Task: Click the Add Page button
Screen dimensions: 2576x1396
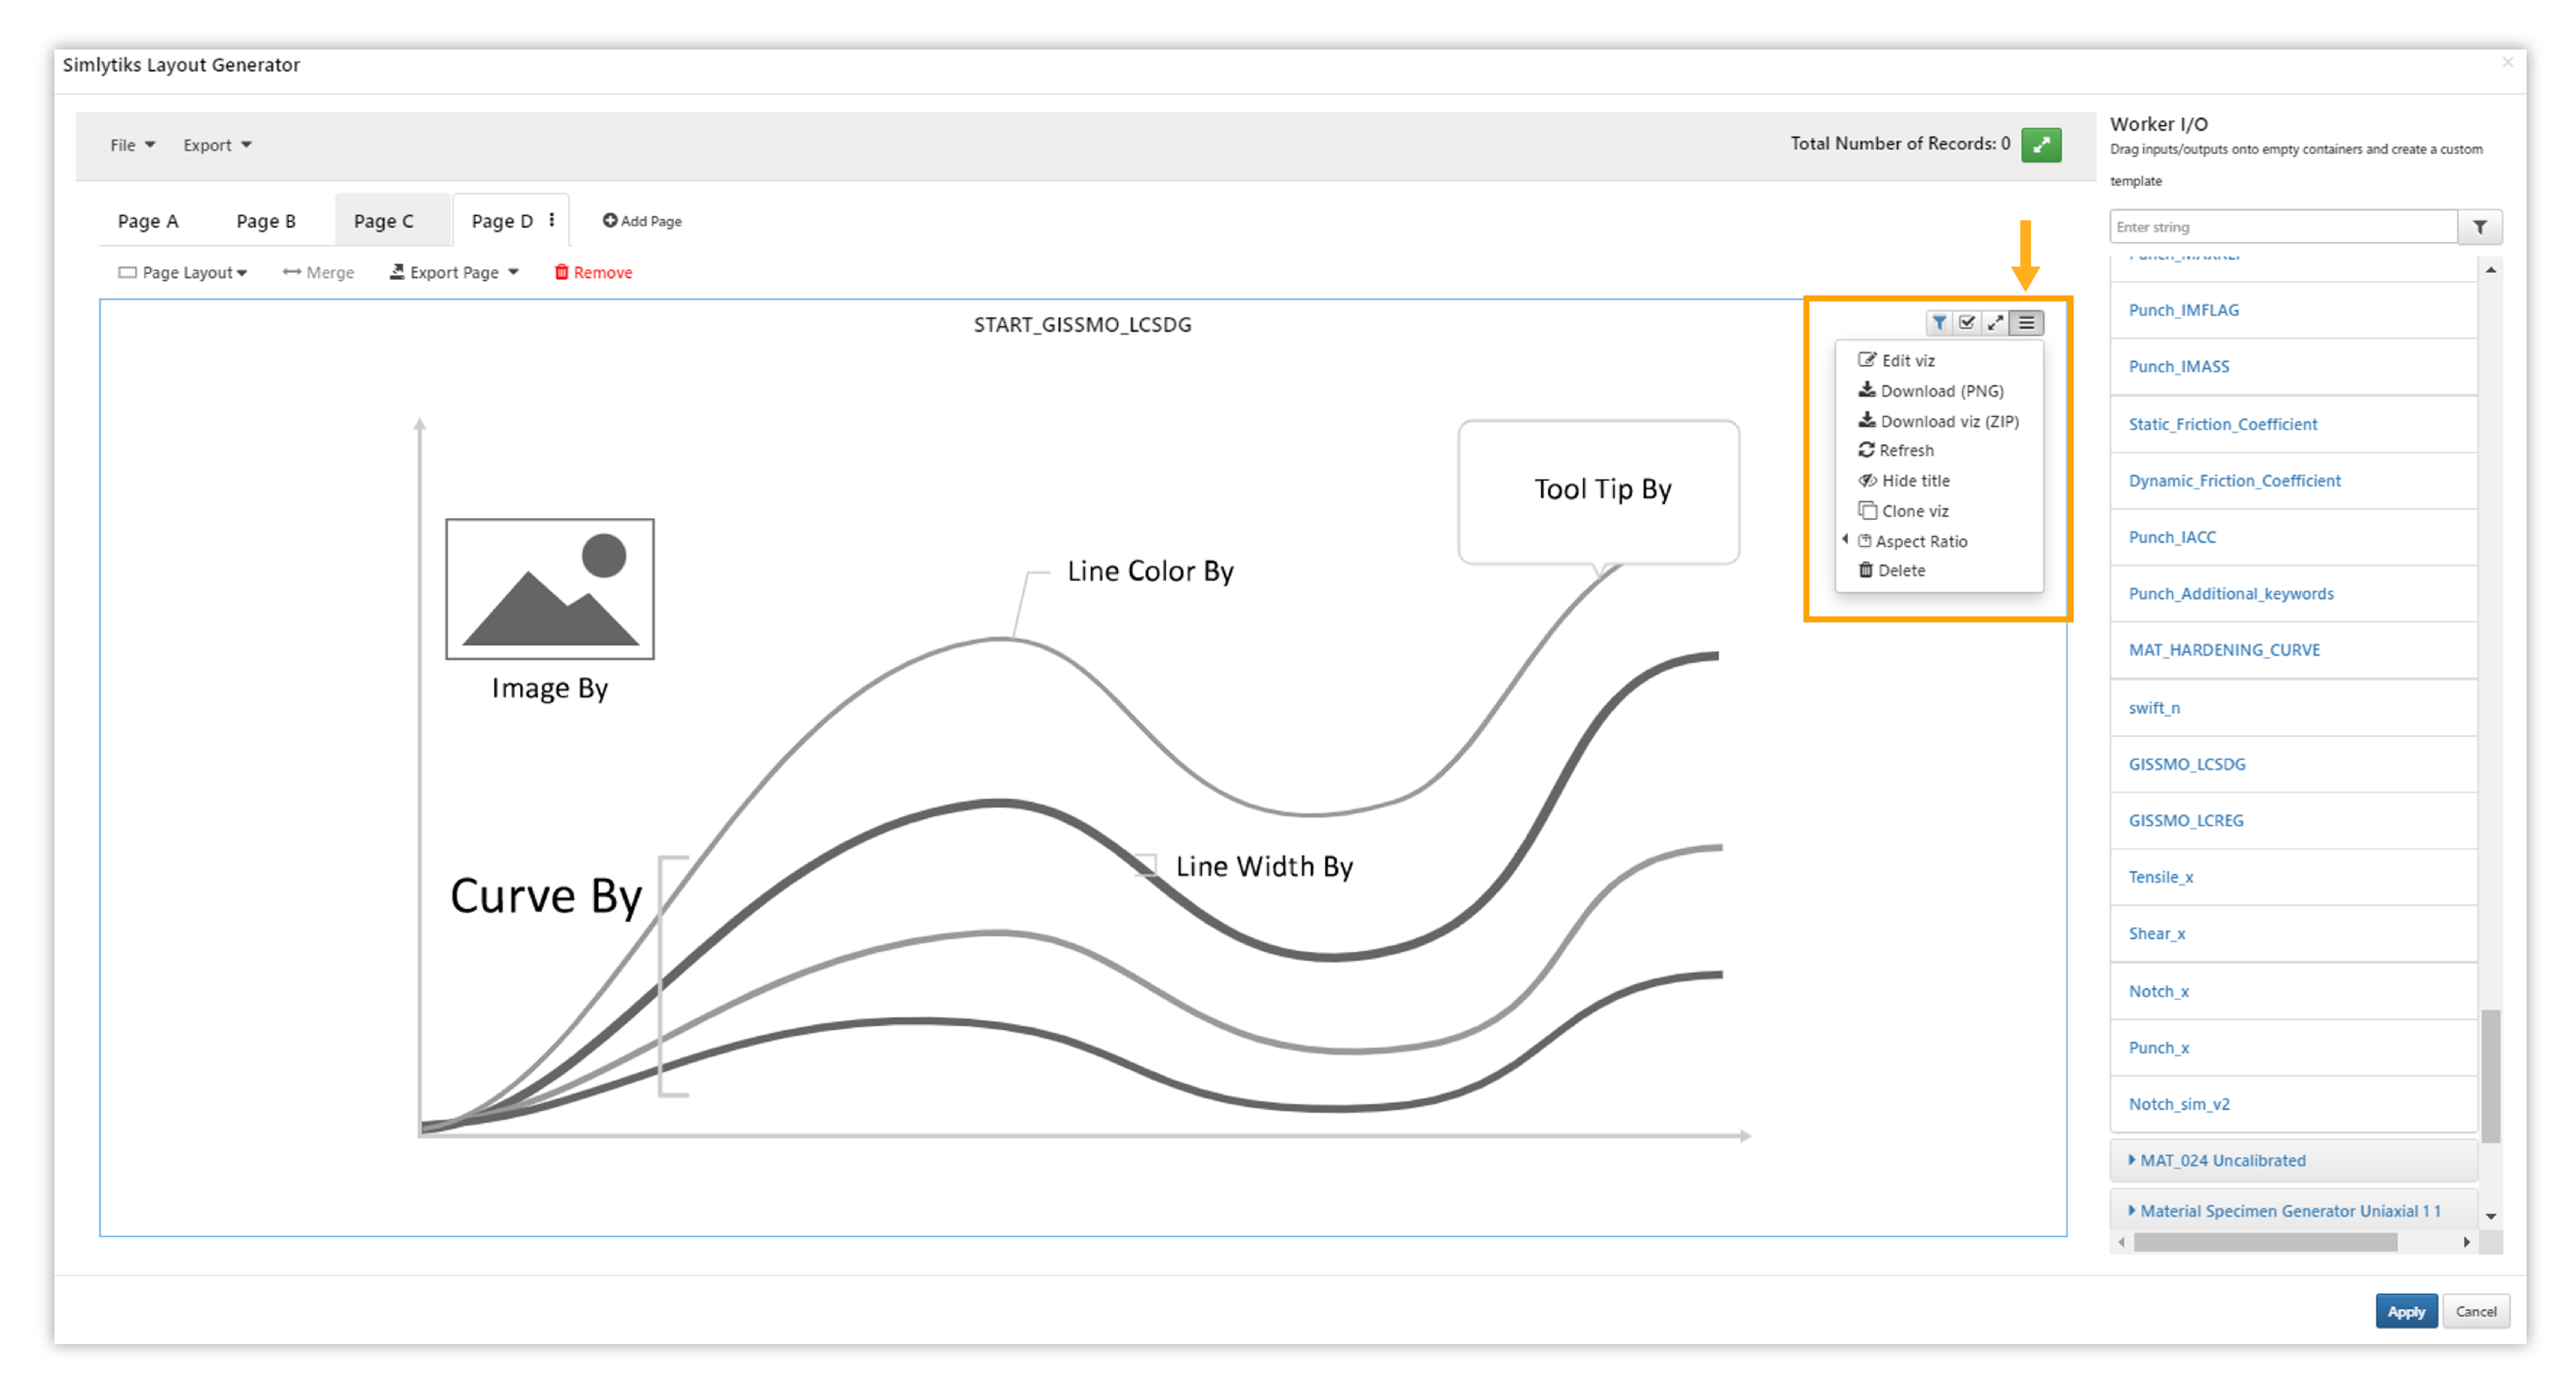Action: point(642,221)
